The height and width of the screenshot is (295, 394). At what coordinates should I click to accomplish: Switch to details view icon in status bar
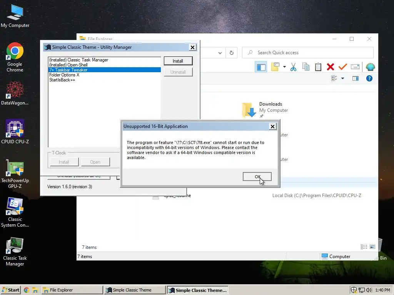[364, 247]
